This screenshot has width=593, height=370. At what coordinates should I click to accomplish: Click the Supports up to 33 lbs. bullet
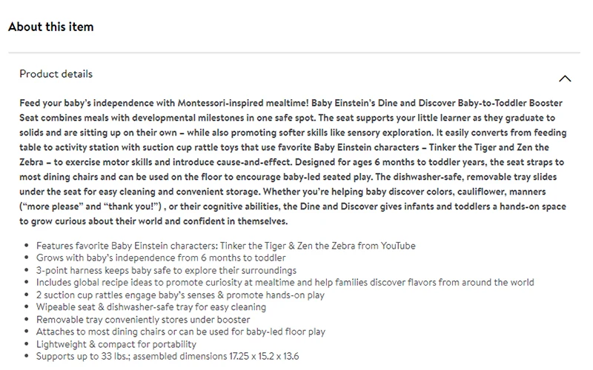click(168, 356)
